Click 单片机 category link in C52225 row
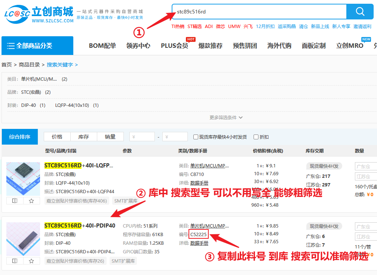The height and width of the screenshot is (275, 377). coord(209,226)
